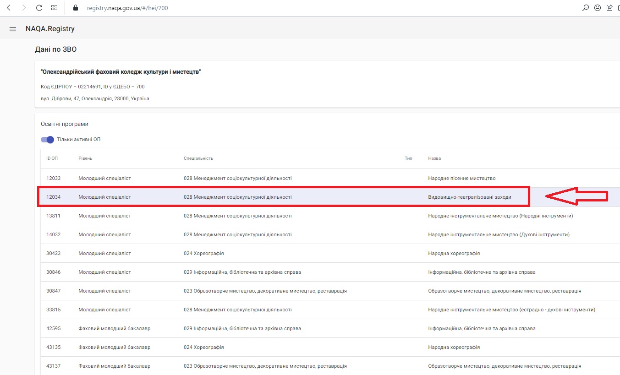This screenshot has width=620, height=375.
Task: Click the smiley face icon in address bar
Action: click(x=598, y=8)
